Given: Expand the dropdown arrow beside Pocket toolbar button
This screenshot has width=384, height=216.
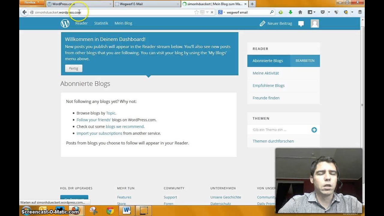Looking at the screenshot, I should pos(329,12).
